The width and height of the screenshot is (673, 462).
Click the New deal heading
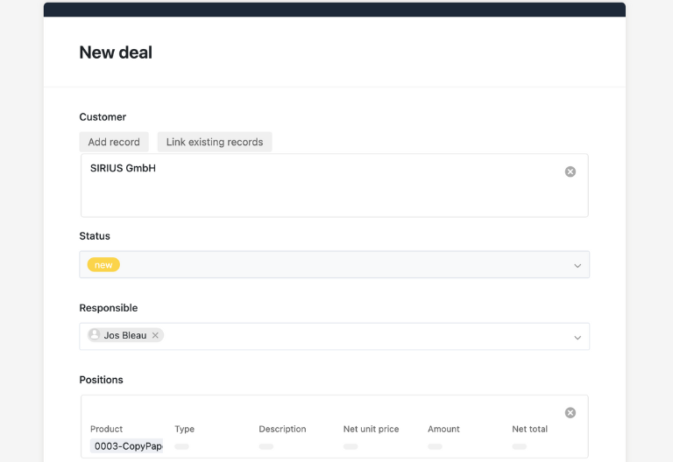point(116,52)
